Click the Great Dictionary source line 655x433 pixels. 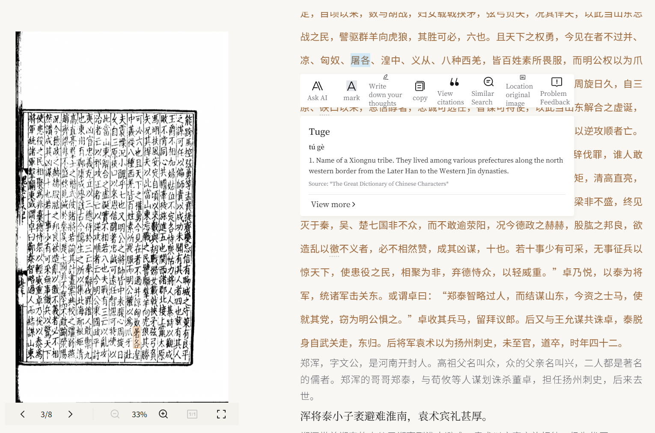378,184
